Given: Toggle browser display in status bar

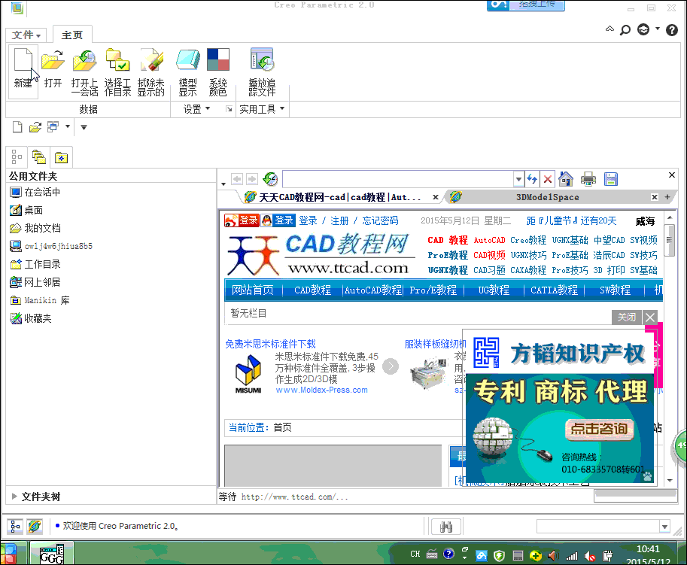Looking at the screenshot, I should pos(35,526).
